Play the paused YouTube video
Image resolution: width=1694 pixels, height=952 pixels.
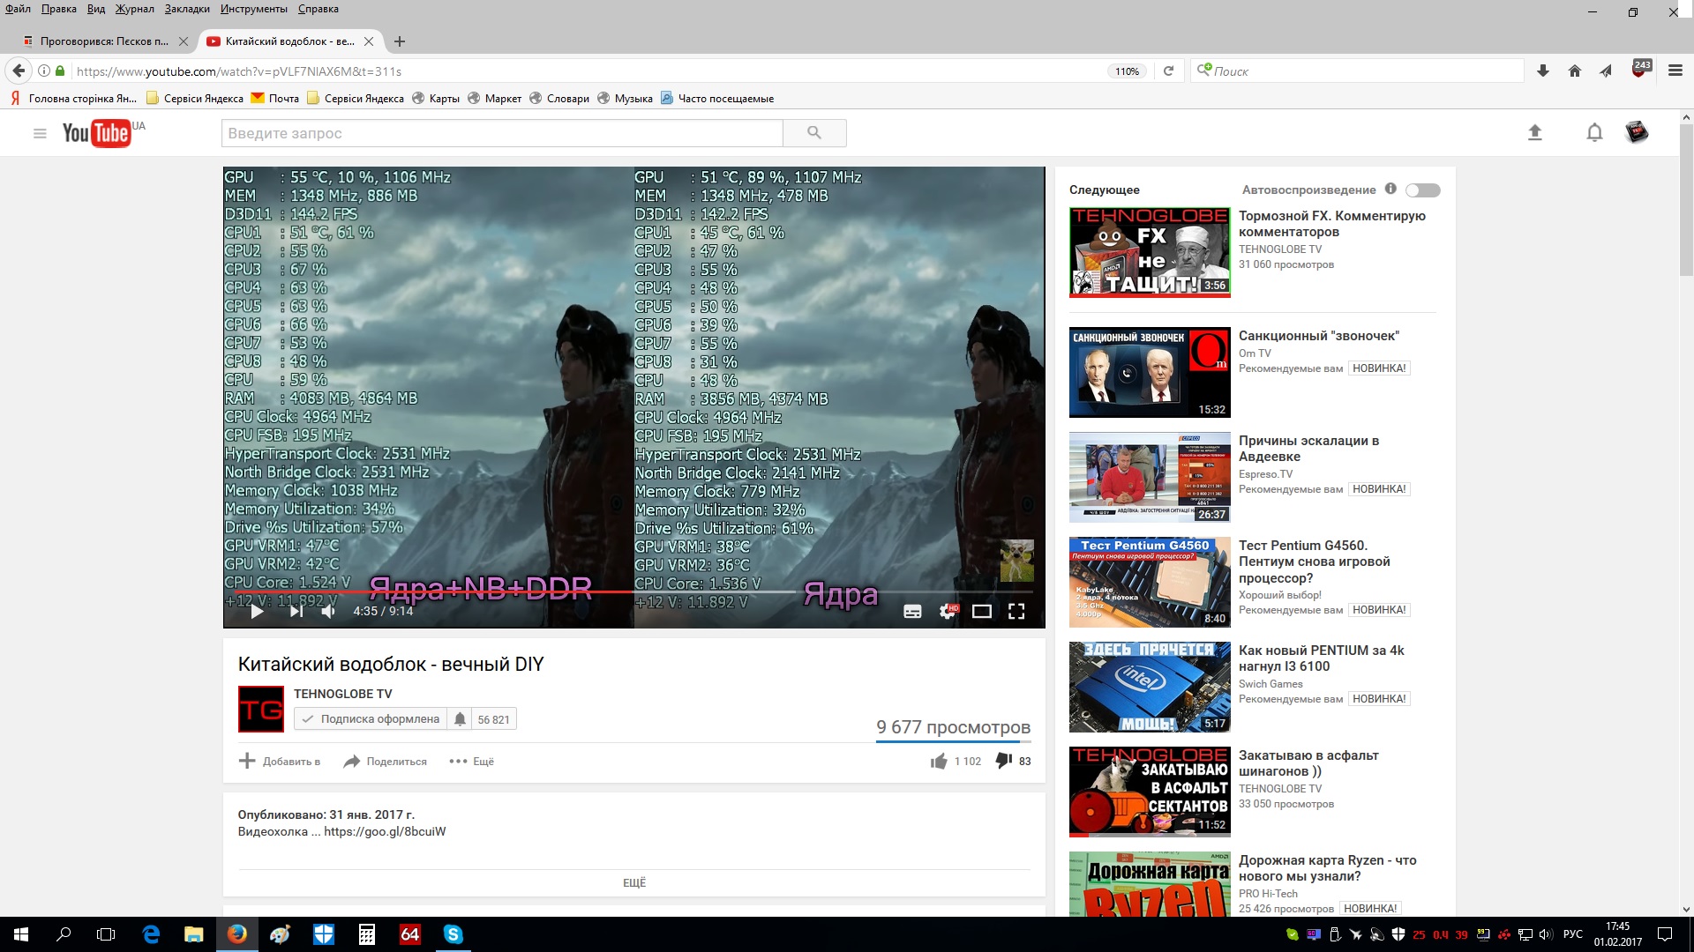coord(257,611)
